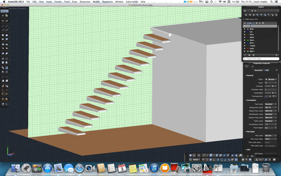Open the Modify menu
The height and width of the screenshot is (176, 281).
[96, 2]
